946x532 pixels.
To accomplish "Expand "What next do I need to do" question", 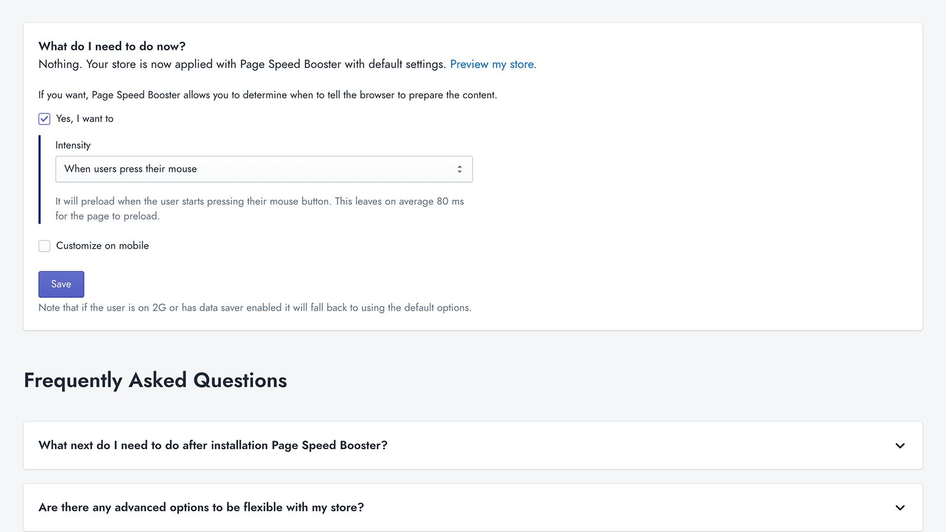I will click(213, 446).
